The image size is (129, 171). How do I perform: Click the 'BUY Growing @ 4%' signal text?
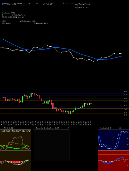click(41, 23)
